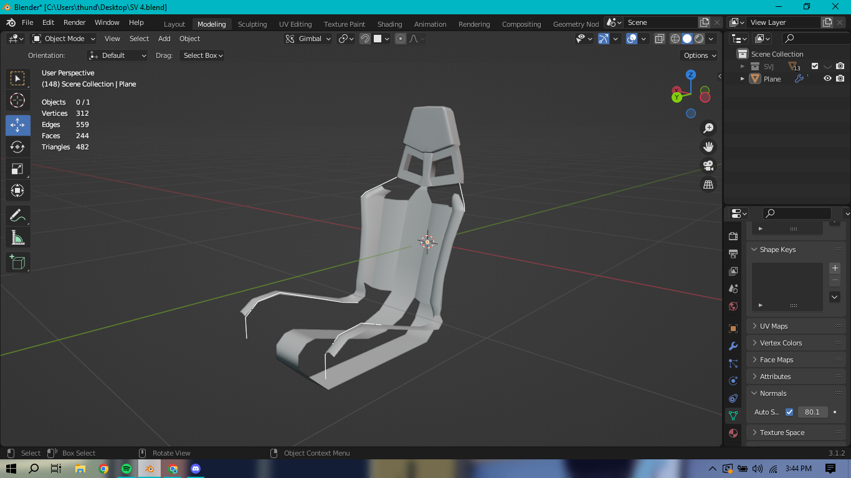Switch to the Sculpting workspace tab
This screenshot has height=478, width=851.
click(252, 24)
